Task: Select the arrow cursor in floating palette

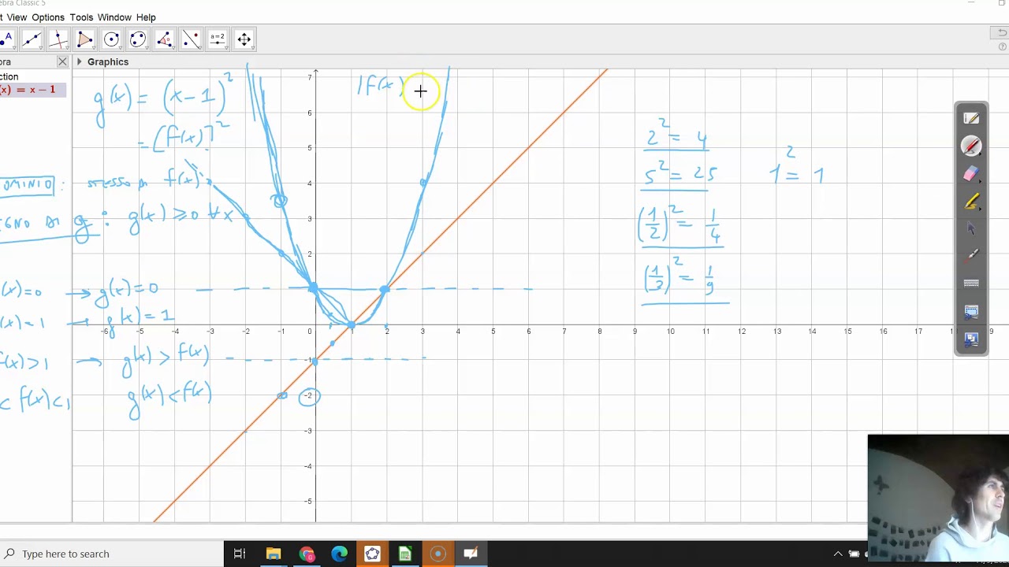Action: [971, 228]
